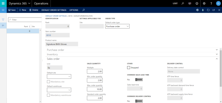Delete the current record

(x=34, y=10)
